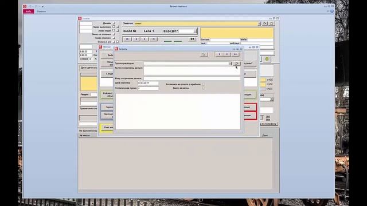367x206 pixels.
Task: Toggle 'Исключить из отчета о прибыли' checkbox
Action: (203, 84)
